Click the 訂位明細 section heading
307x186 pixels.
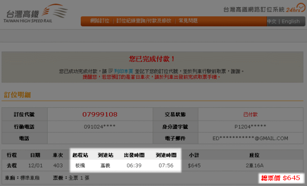tap(17, 95)
